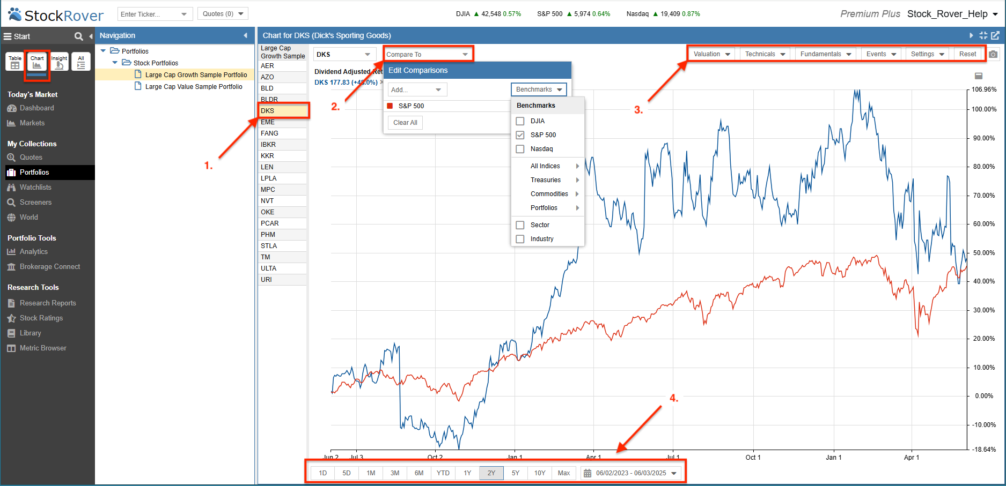The image size is (1006, 486).
Task: Switch to Chart view icon
Action: (x=37, y=62)
